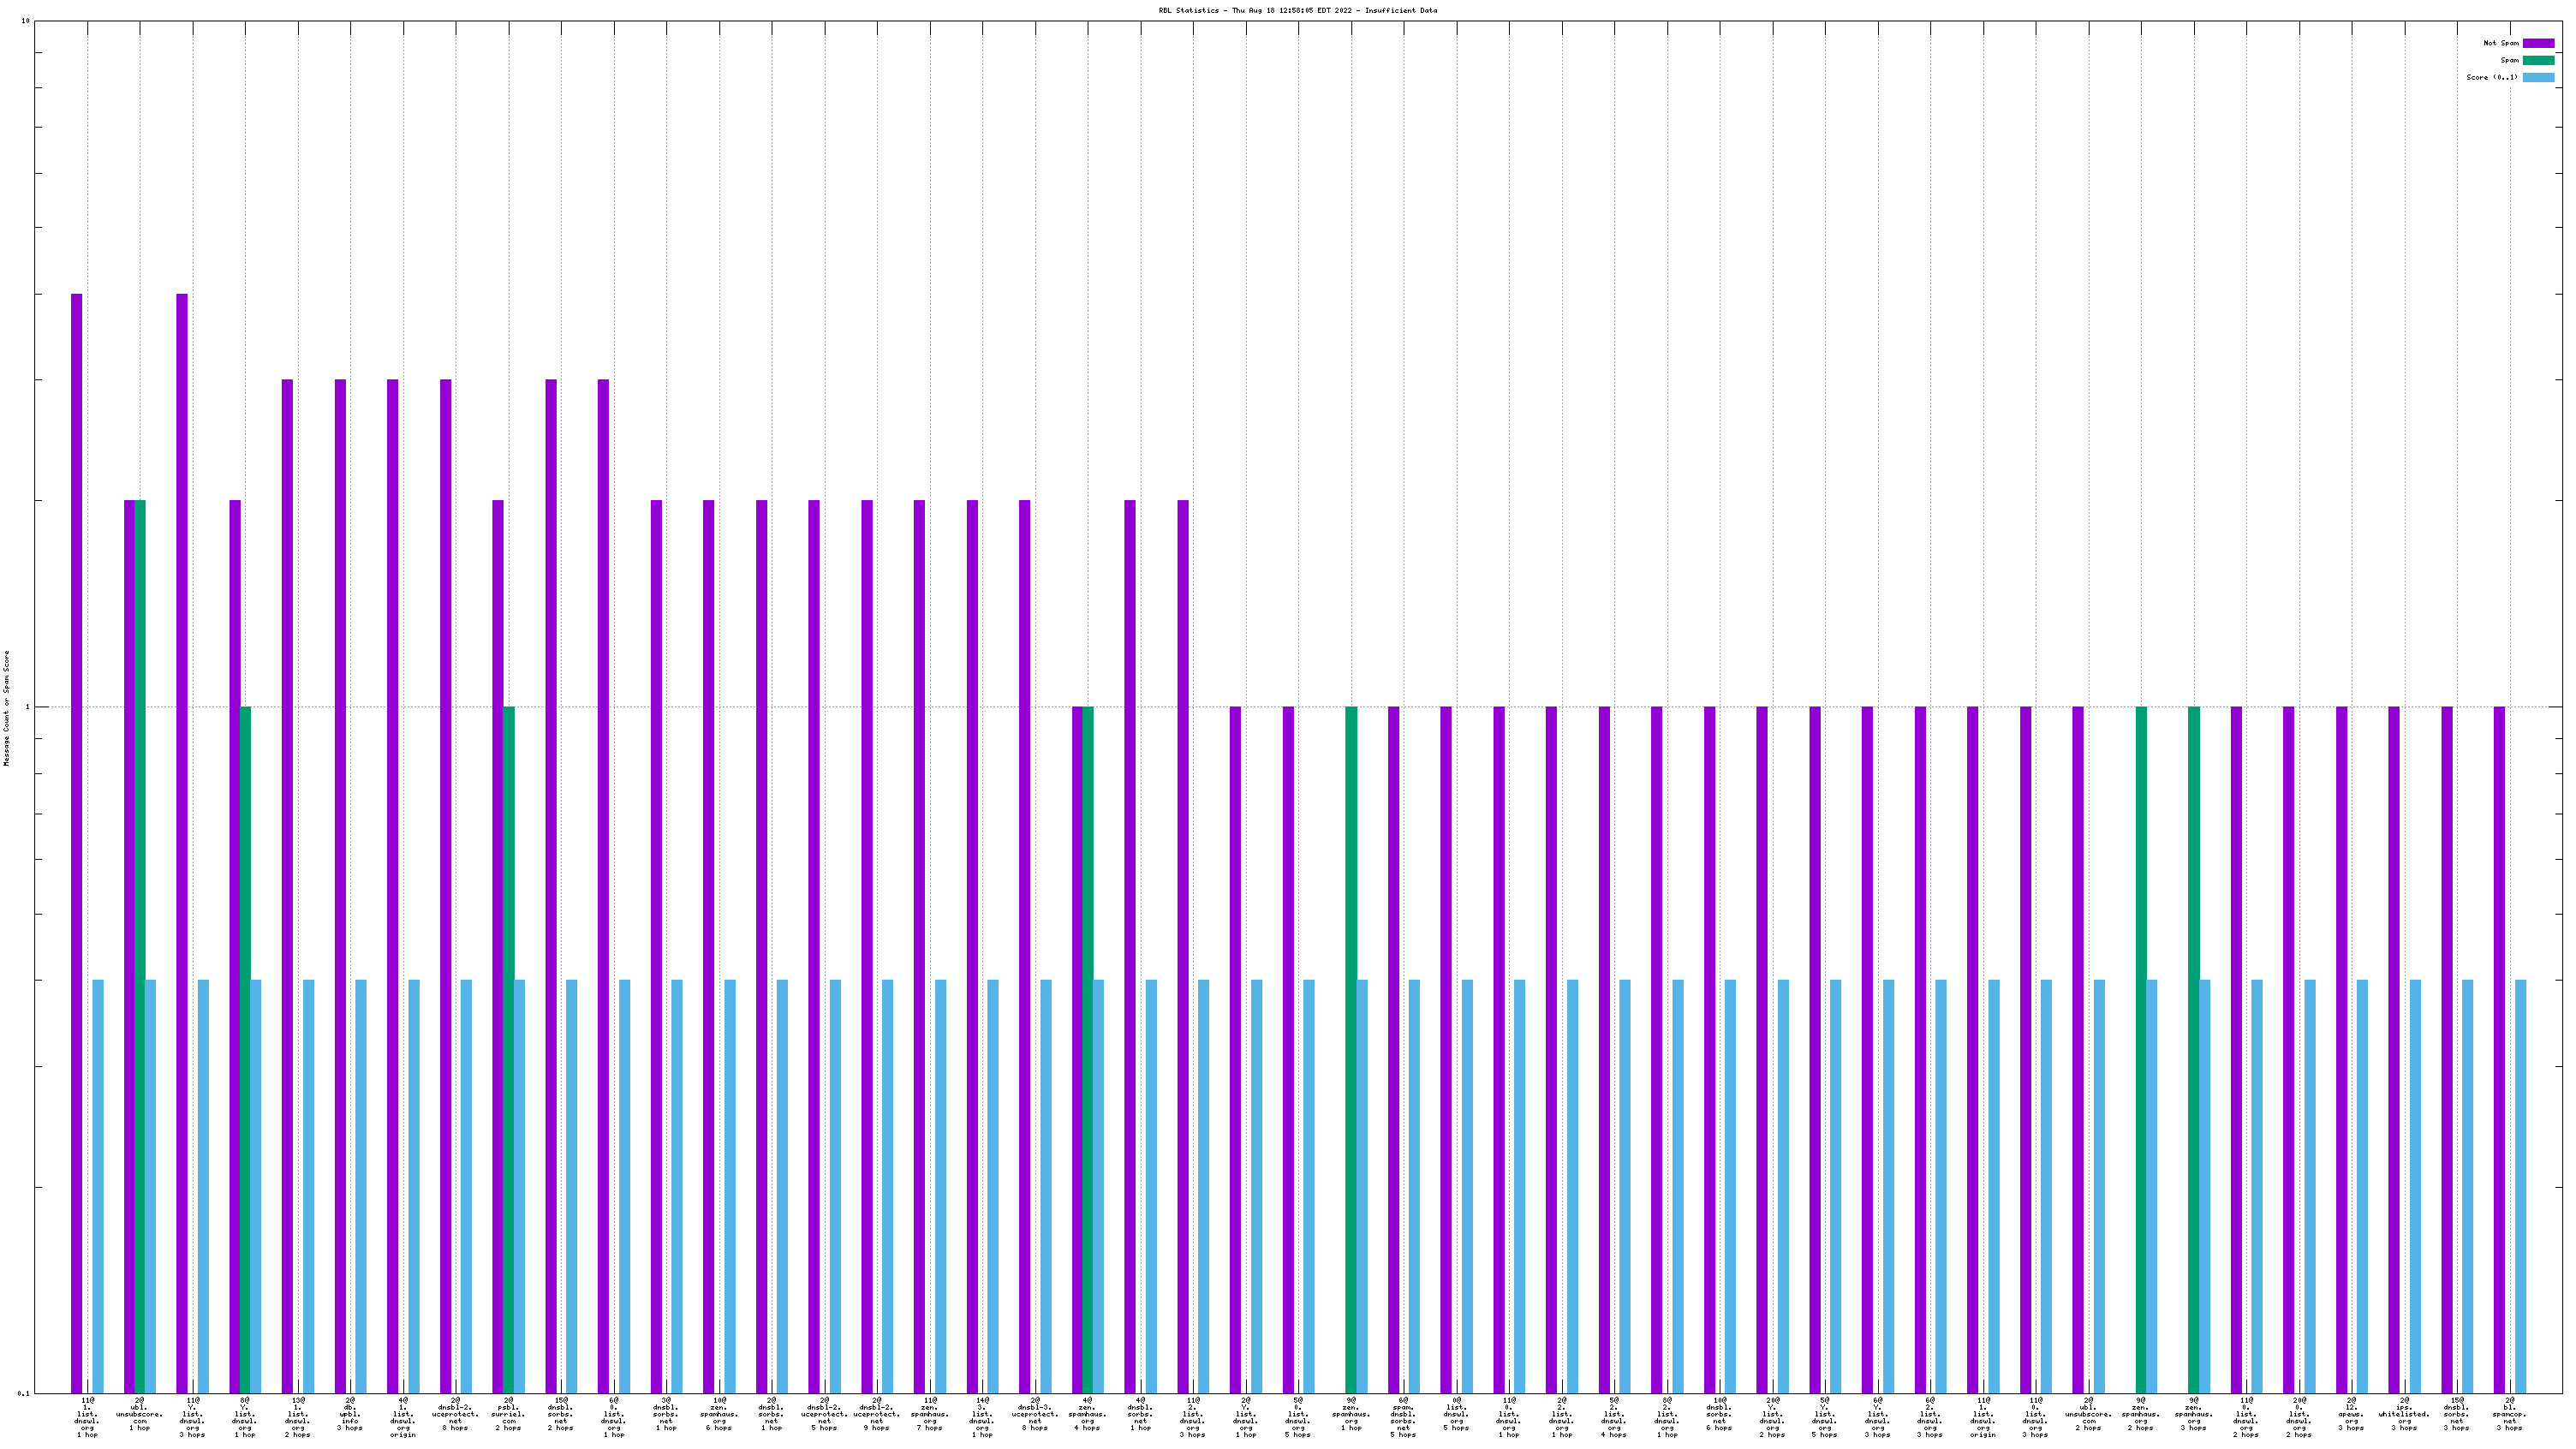The height and width of the screenshot is (1449, 2576).
Task: Select the 12.apews.org 3 hops label
Action: [x=2352, y=1414]
